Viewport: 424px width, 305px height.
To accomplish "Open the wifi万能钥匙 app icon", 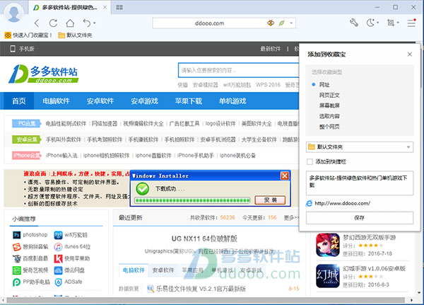I will pos(58,235).
